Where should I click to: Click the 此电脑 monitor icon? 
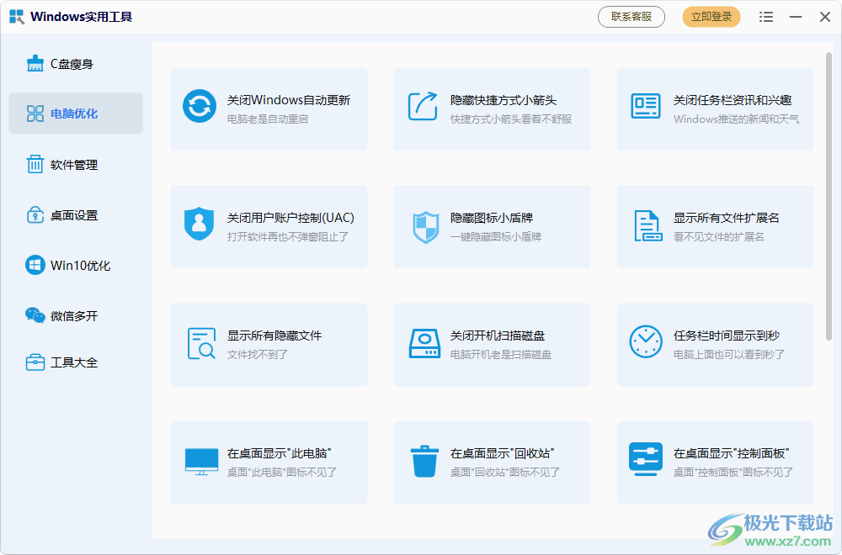click(201, 461)
